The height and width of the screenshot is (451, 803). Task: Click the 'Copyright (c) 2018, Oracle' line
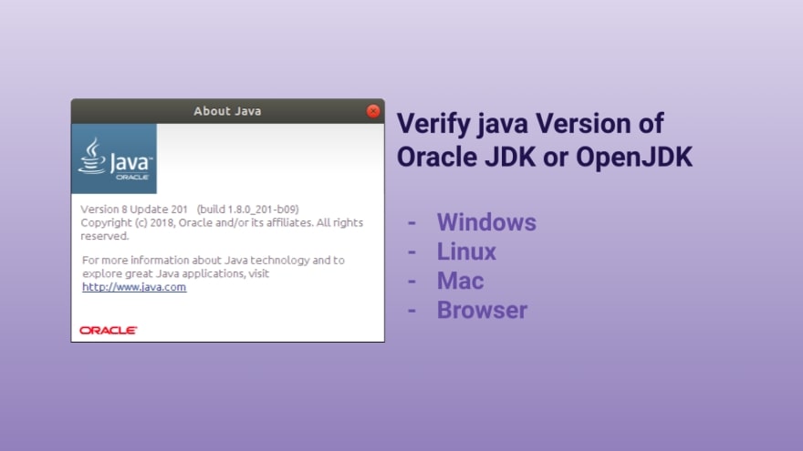pyautogui.click(x=222, y=222)
